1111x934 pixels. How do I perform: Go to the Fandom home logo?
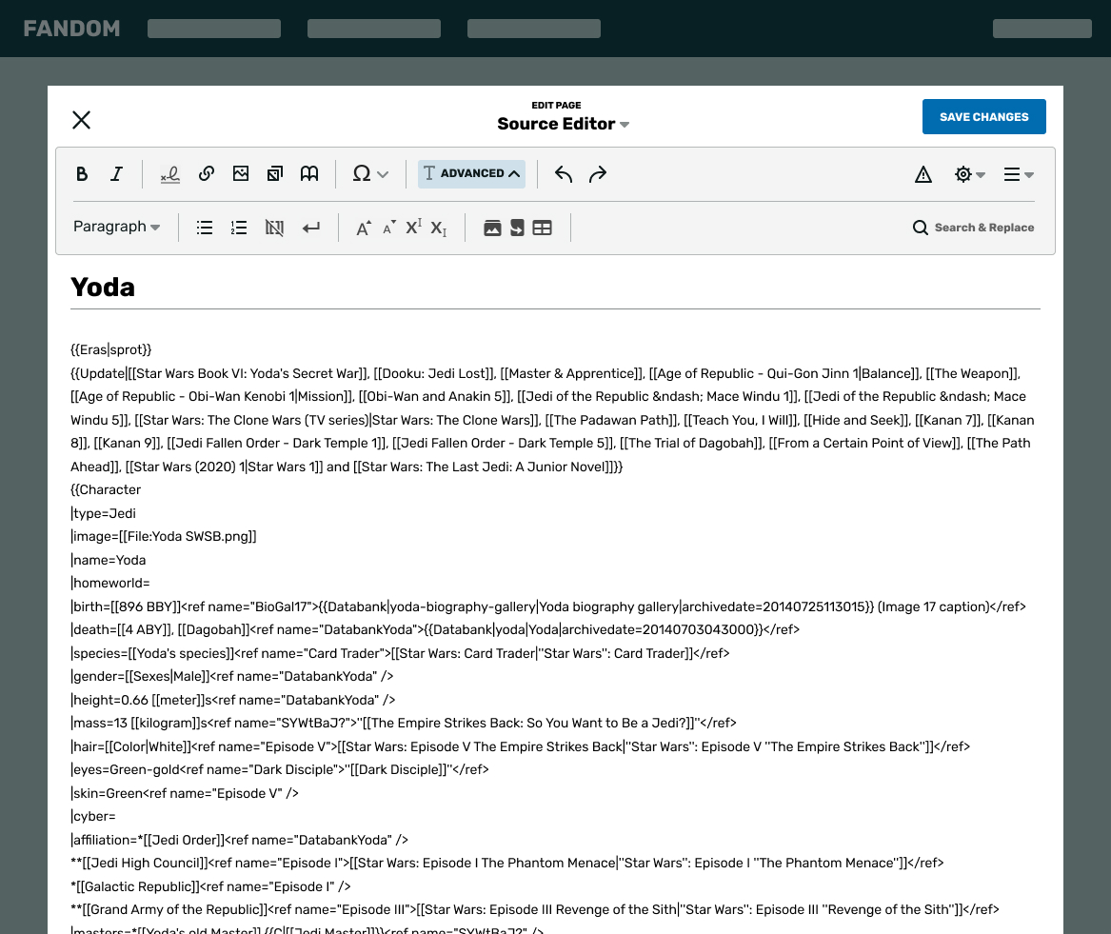tap(71, 29)
